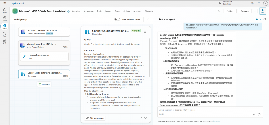Refresh the test conversation
This screenshot has height=125, width=269.
pyautogui.click(x=265, y=19)
